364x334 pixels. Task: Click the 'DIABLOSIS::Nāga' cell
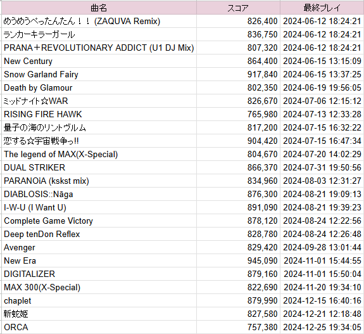tap(99, 194)
